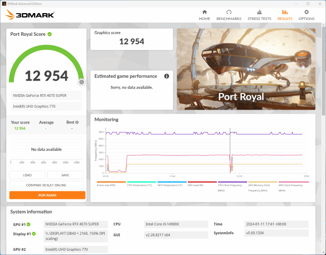Click the green check next to Display #1
The height and width of the screenshot is (255, 326).
pyautogui.click(x=34, y=234)
